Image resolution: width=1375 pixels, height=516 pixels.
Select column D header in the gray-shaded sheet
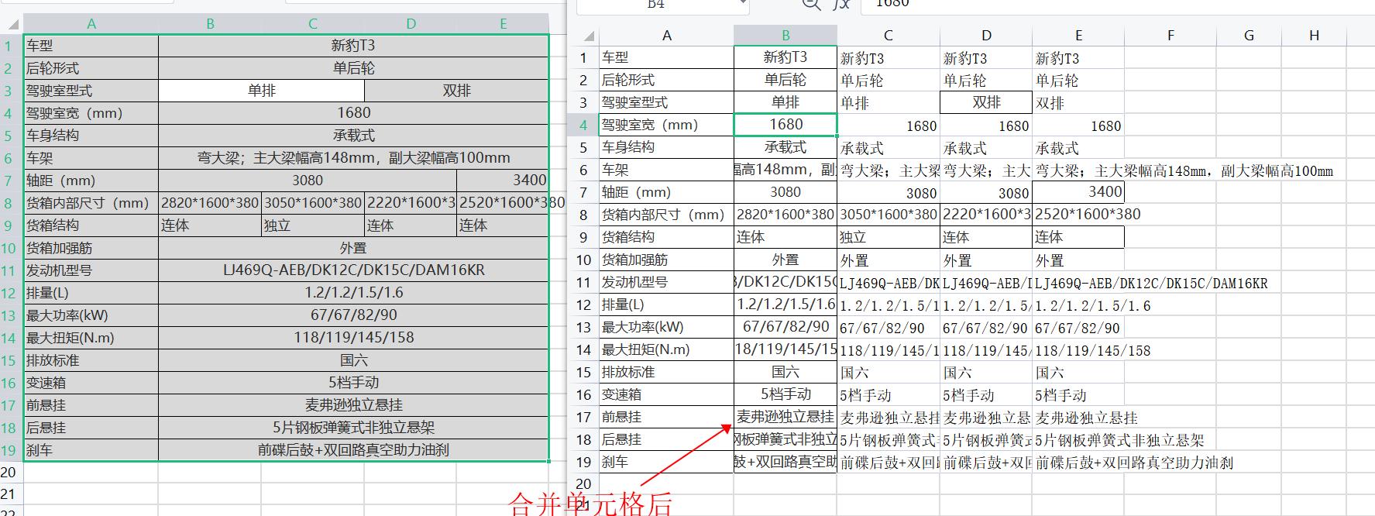point(411,24)
